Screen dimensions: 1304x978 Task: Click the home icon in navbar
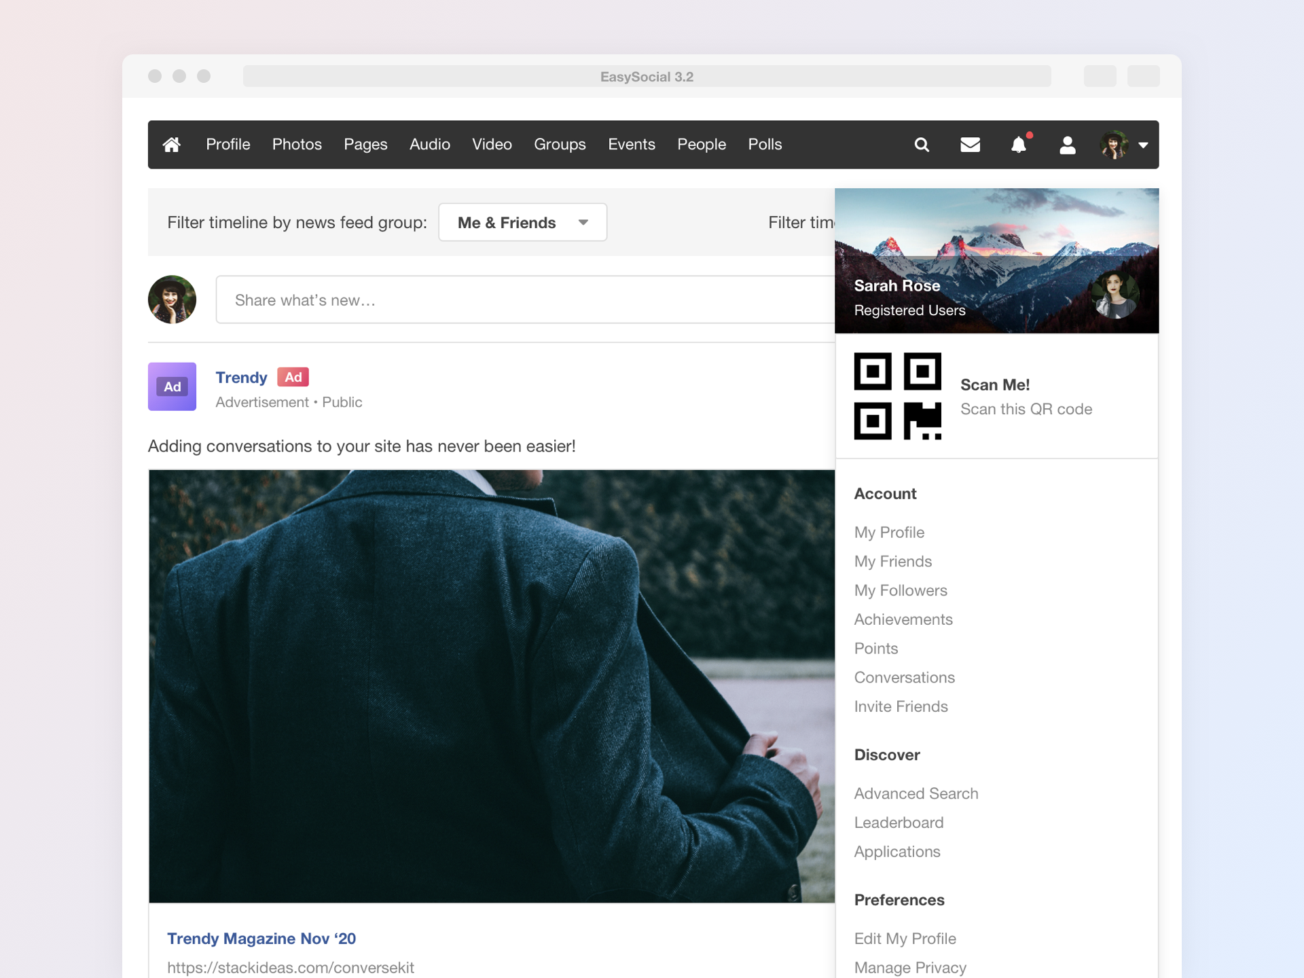[x=171, y=145]
